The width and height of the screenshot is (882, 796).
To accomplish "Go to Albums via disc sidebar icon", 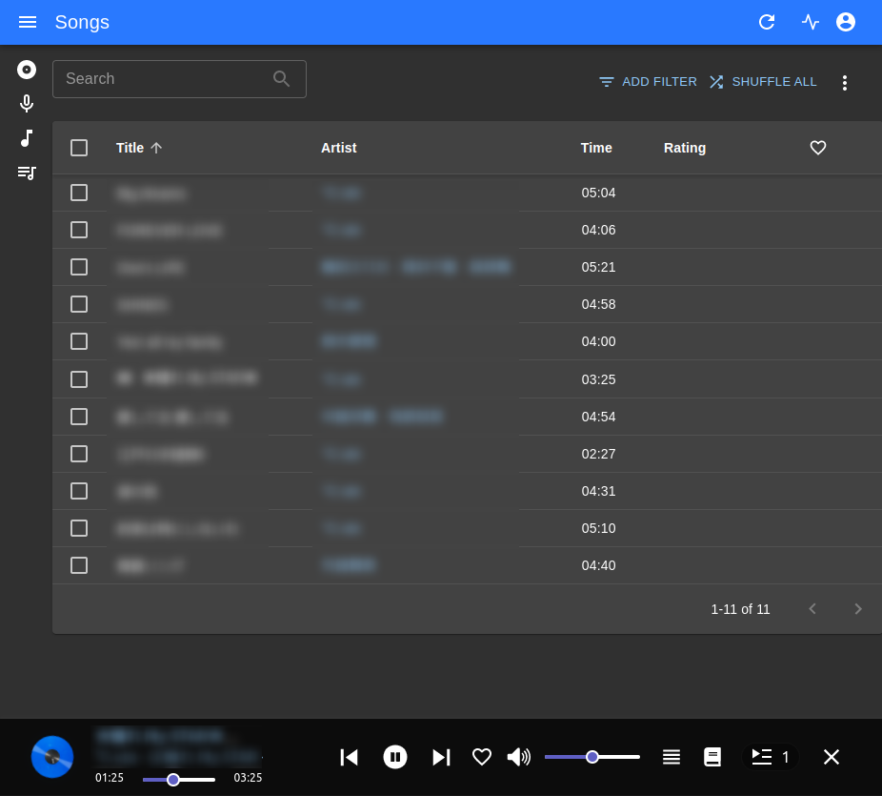I will [x=27, y=70].
